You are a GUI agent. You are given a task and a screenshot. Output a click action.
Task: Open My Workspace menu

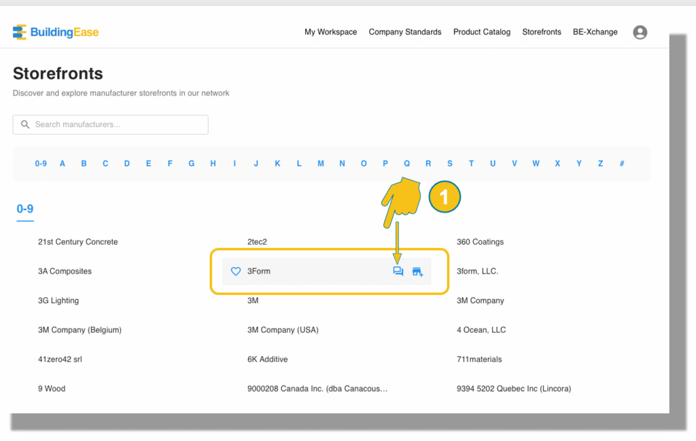point(331,32)
